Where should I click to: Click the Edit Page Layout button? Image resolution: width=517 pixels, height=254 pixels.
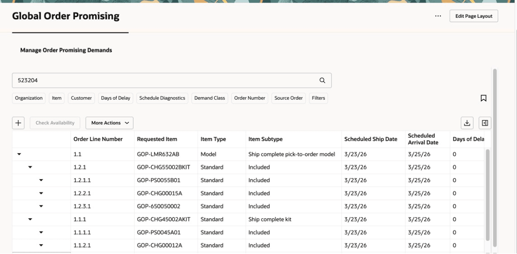pos(474,16)
